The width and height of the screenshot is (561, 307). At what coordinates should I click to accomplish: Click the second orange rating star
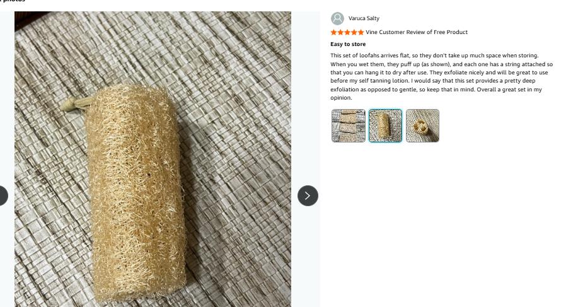tap(340, 32)
